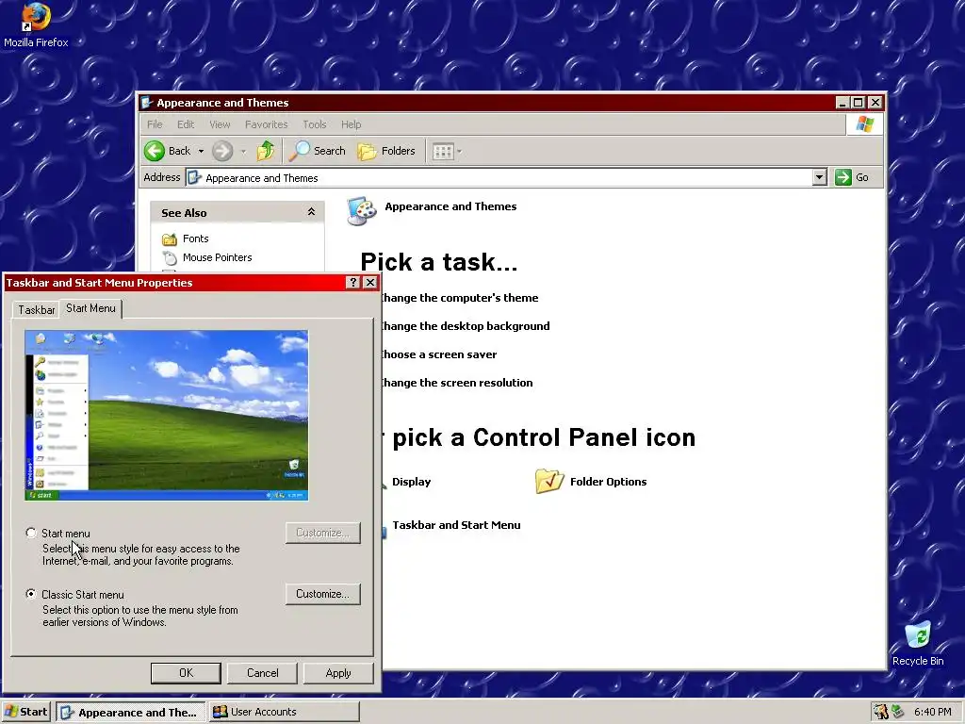Open Search in the Explorer toolbar

319,151
